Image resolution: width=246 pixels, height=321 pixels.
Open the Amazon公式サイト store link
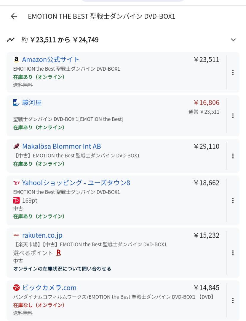pos(51,59)
